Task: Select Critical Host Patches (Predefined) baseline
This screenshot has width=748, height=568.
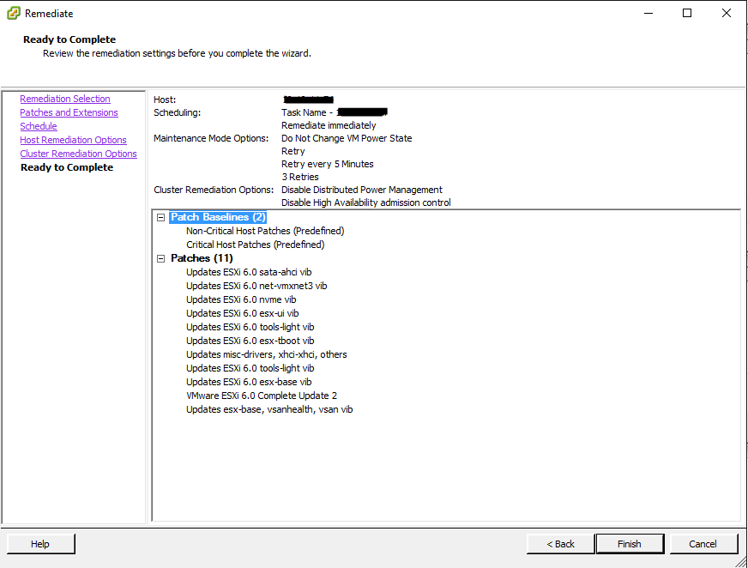Action: click(x=256, y=245)
